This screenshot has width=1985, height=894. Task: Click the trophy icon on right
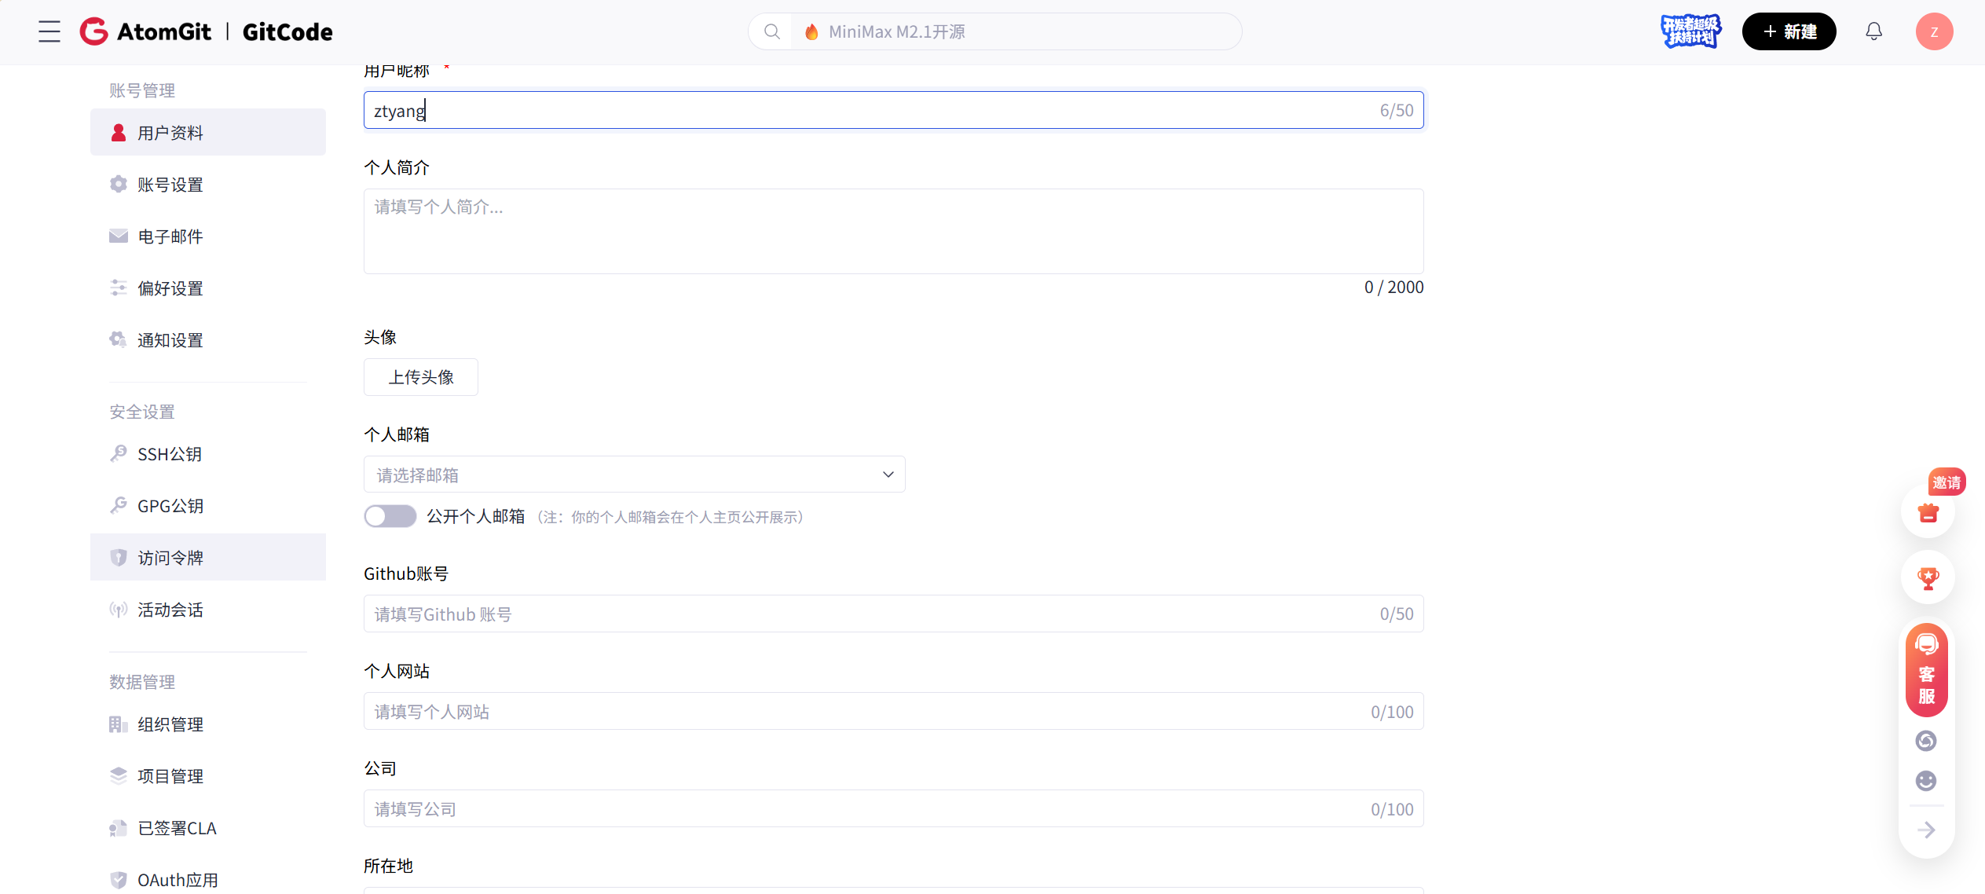tap(1928, 578)
